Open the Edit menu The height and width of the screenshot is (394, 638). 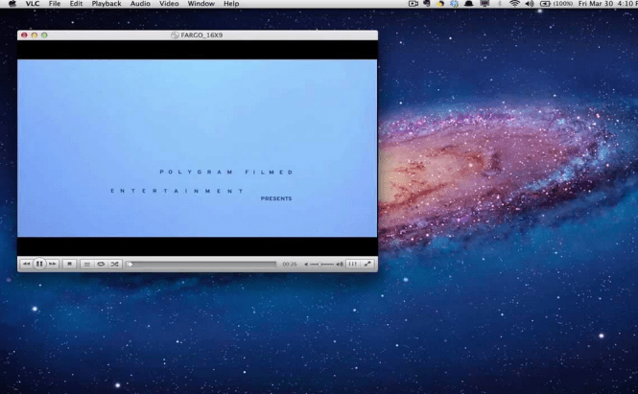[x=76, y=4]
